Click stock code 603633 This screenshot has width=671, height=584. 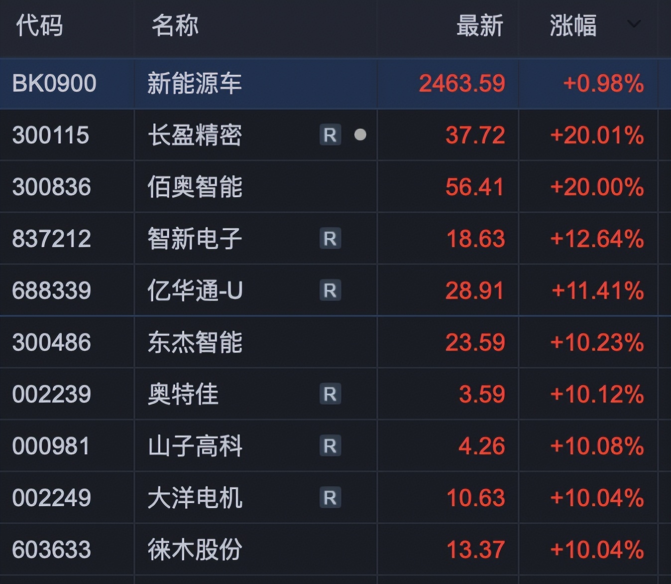(52, 550)
